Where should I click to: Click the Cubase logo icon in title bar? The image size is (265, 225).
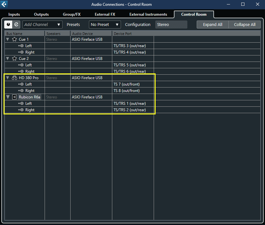click(4, 4)
